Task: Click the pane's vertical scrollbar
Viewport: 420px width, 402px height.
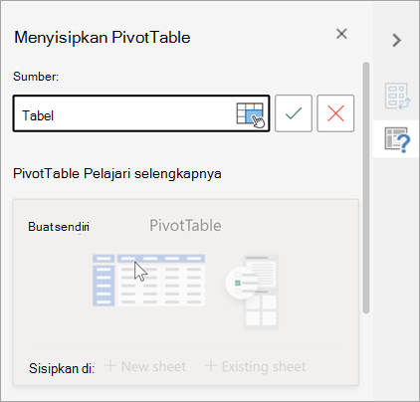Action: pos(366,187)
